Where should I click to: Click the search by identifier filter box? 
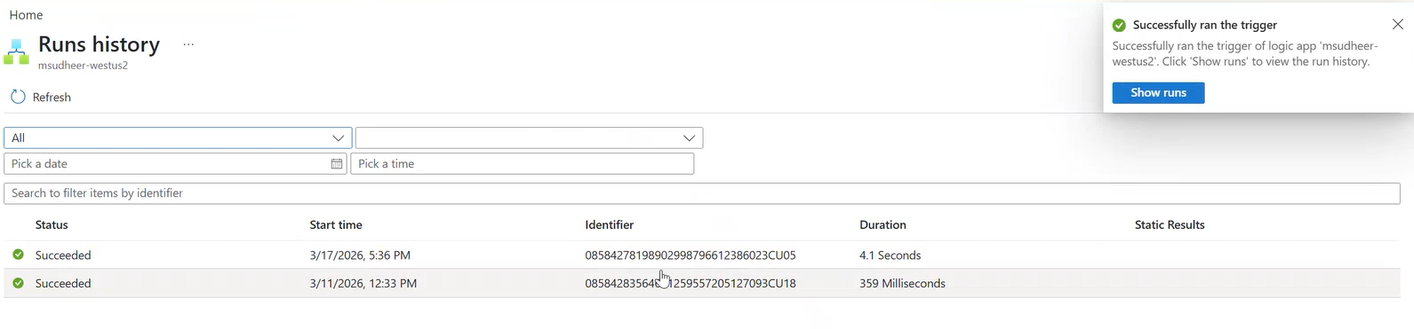(702, 193)
